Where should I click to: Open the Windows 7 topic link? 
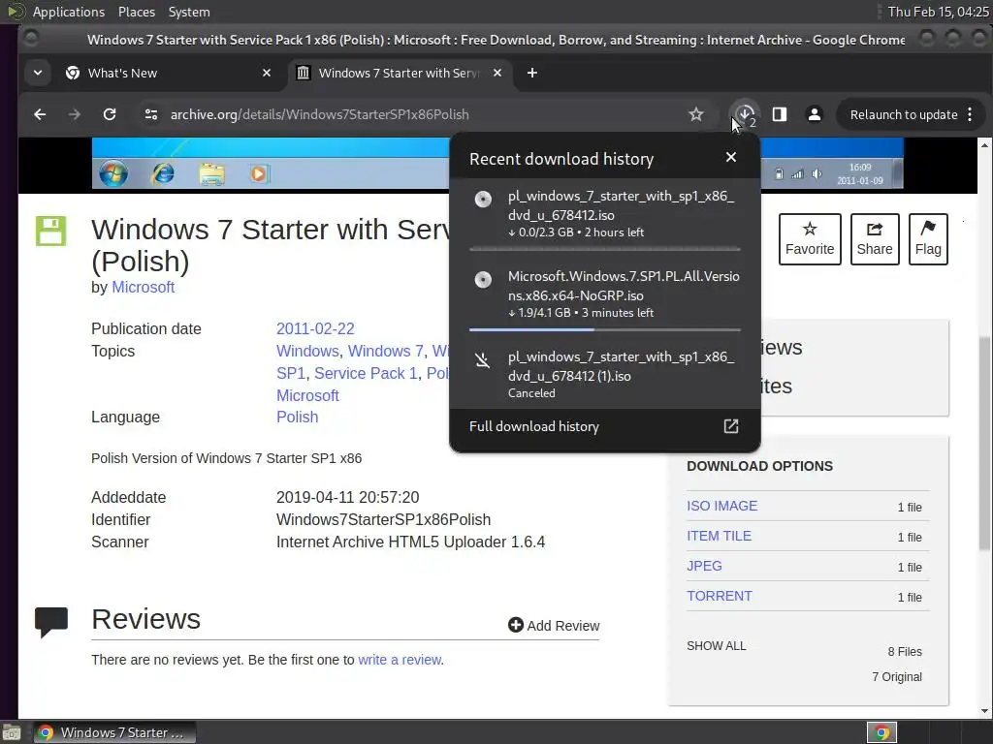coord(386,351)
